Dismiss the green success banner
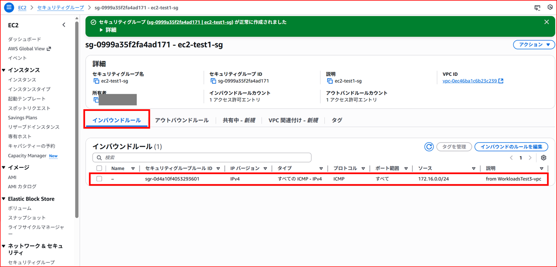Screen dimensions: 557x267 coord(547,22)
